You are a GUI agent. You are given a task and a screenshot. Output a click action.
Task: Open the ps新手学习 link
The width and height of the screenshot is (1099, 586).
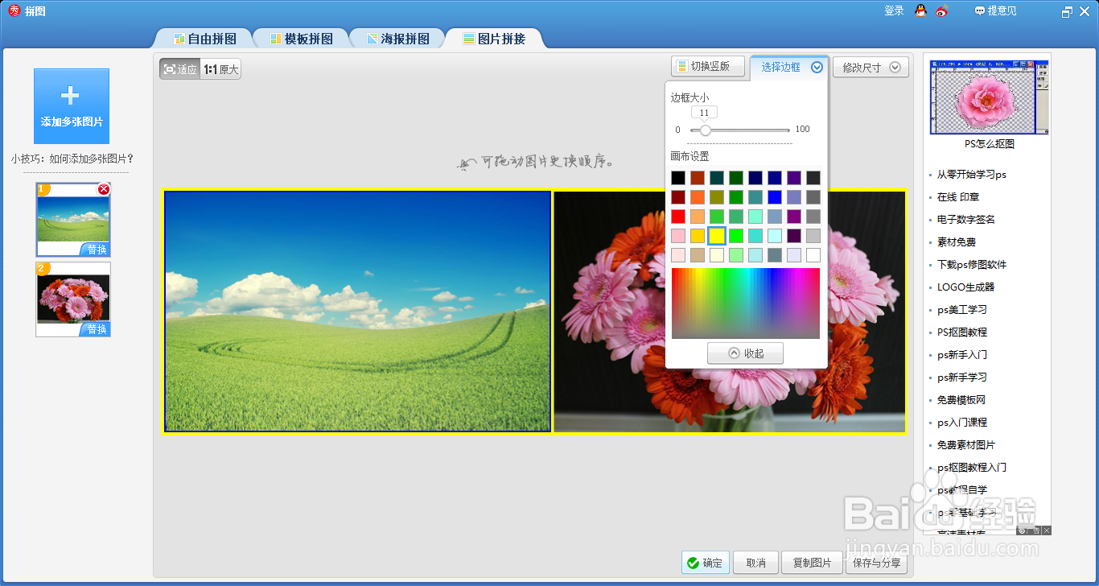962,378
